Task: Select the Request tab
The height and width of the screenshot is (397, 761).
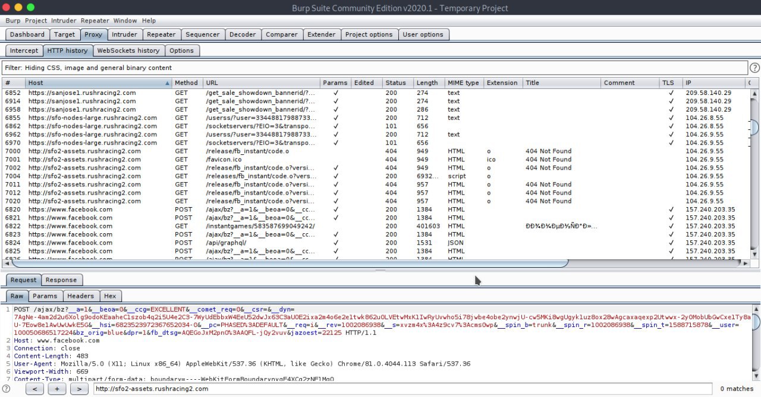Action: (x=24, y=280)
